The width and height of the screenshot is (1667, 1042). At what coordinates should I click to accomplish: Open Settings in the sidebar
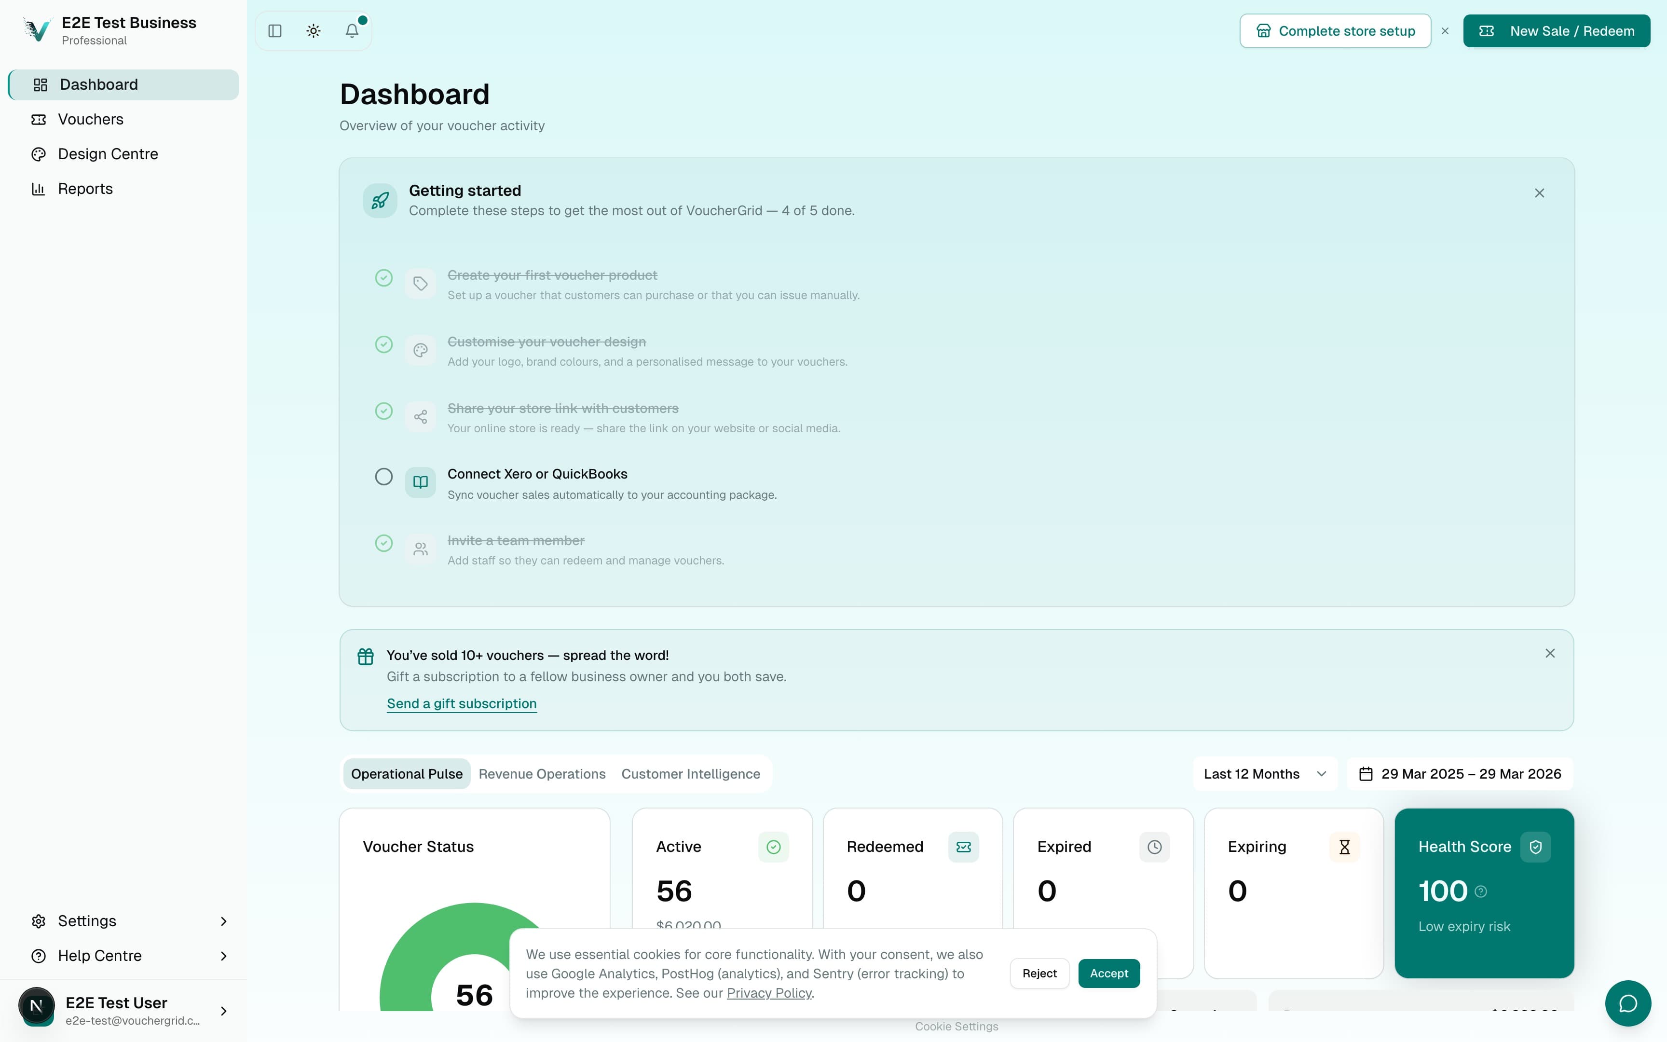(123, 921)
